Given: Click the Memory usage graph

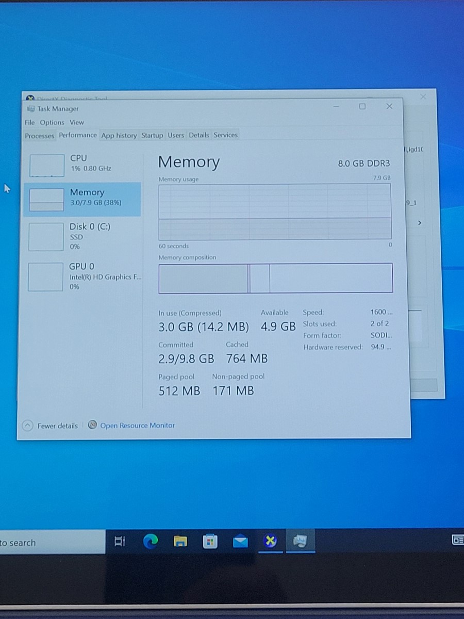Looking at the screenshot, I should [275, 211].
